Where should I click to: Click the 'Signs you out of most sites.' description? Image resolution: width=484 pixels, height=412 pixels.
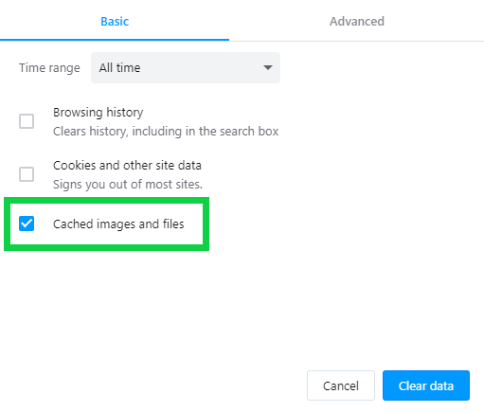(128, 185)
